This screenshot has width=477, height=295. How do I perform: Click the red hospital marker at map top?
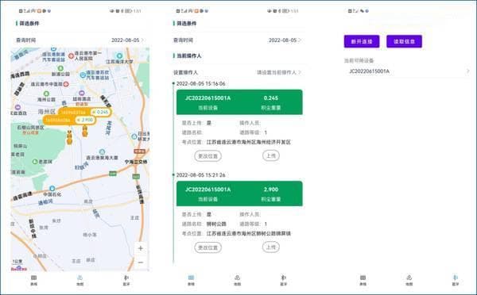(72, 56)
